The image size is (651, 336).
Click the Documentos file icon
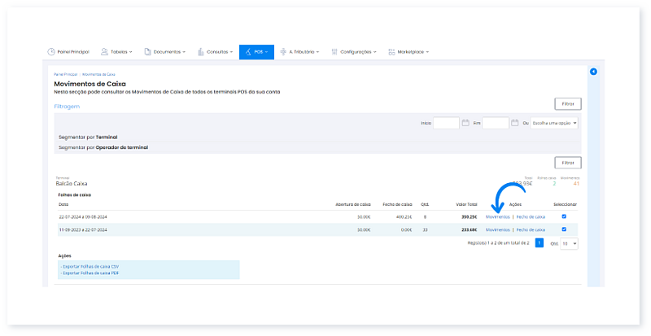click(147, 52)
